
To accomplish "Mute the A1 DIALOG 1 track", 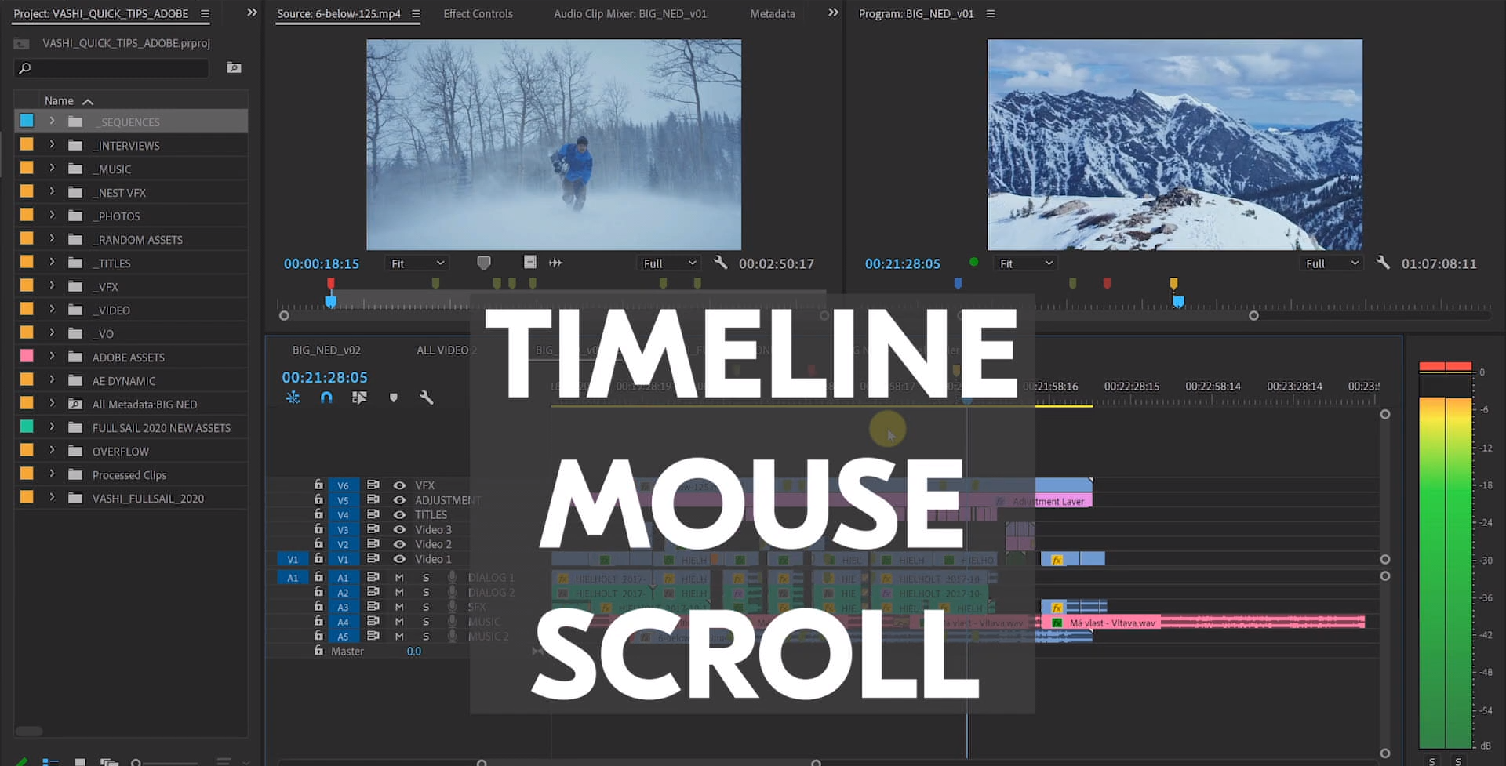I will point(399,577).
